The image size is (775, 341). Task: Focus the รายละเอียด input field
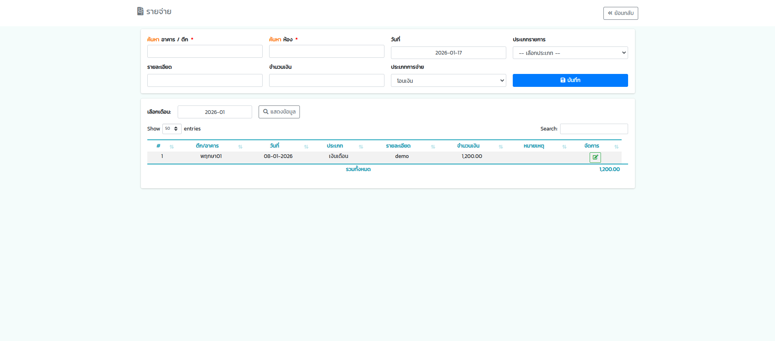coord(205,80)
